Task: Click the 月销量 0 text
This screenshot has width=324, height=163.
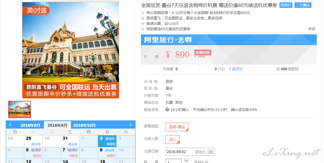Action: click(x=170, y=69)
